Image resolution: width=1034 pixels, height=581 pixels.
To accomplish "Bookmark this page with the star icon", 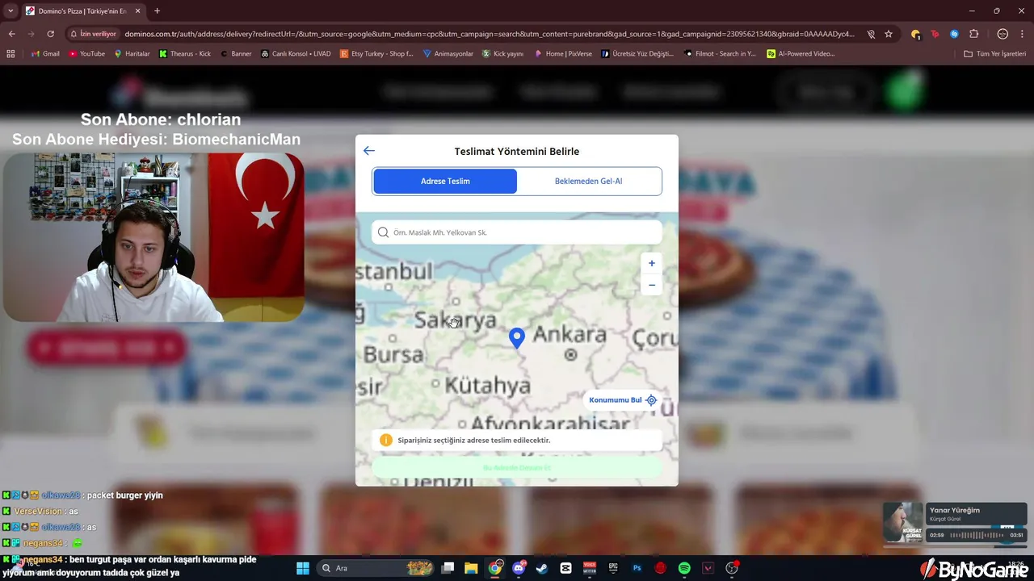I will (889, 34).
